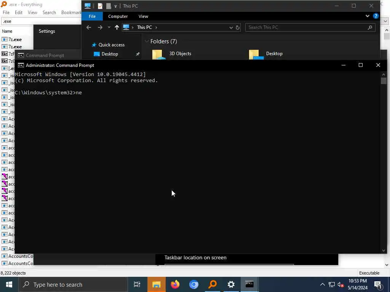The image size is (390, 292).
Task: Open the File tab in This PC
Action: pyautogui.click(x=92, y=16)
